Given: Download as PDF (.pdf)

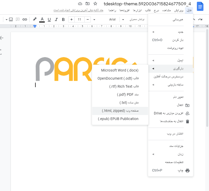Looking at the screenshot, I should (x=120, y=95).
